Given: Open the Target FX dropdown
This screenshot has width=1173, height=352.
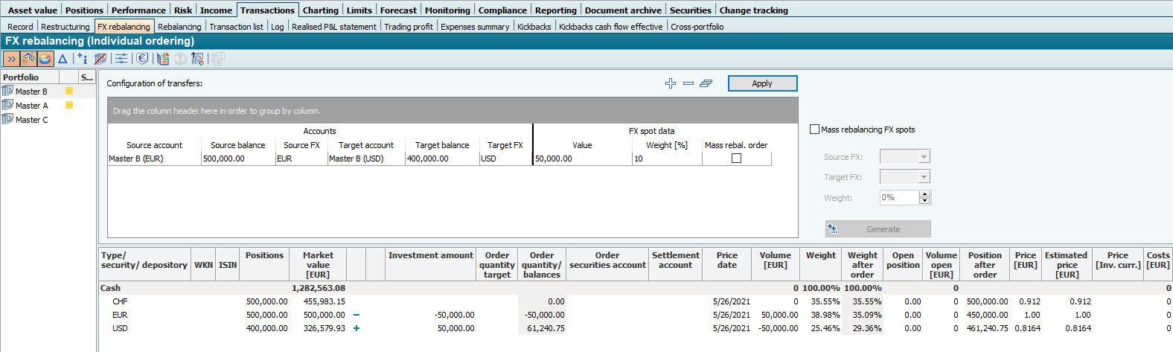Looking at the screenshot, I should pos(924,177).
